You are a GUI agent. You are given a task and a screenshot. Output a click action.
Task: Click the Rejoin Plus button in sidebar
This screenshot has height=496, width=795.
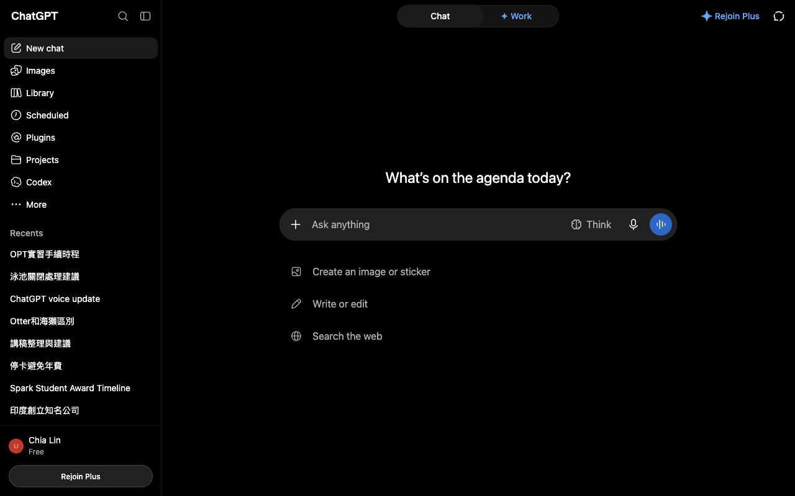(81, 476)
